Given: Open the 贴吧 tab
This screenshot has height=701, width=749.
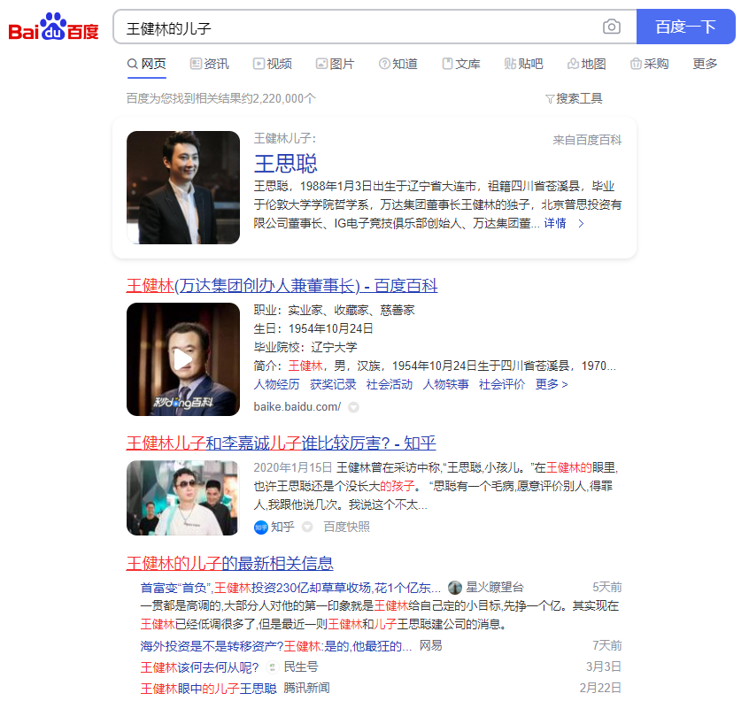Looking at the screenshot, I should [x=523, y=64].
